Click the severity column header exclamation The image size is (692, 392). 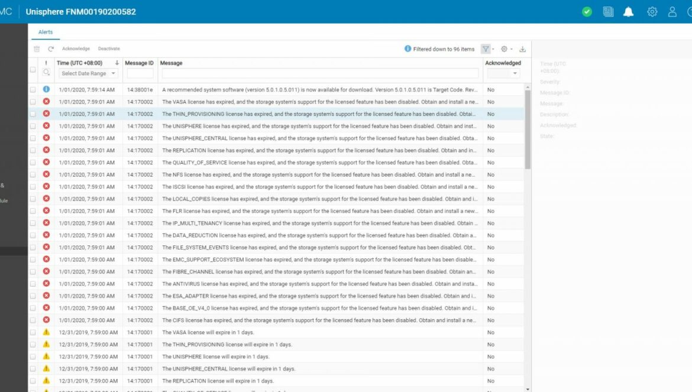(46, 63)
